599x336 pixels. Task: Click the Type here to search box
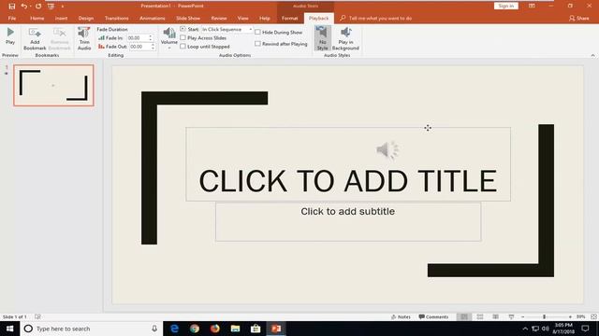pyautogui.click(x=92, y=329)
